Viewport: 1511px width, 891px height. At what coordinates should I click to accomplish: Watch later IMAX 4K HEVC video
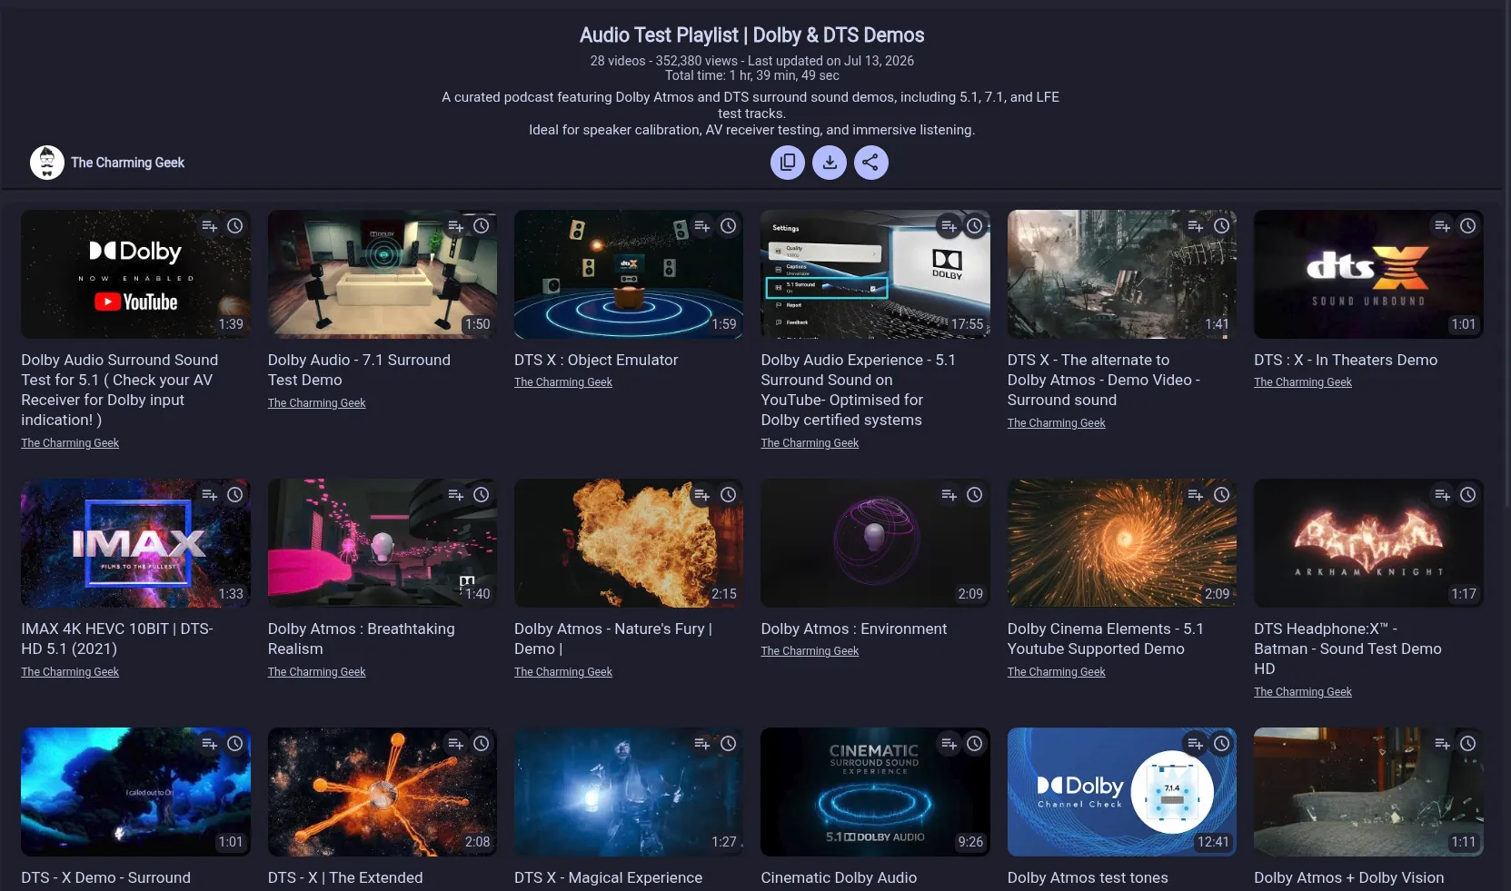[x=235, y=495]
